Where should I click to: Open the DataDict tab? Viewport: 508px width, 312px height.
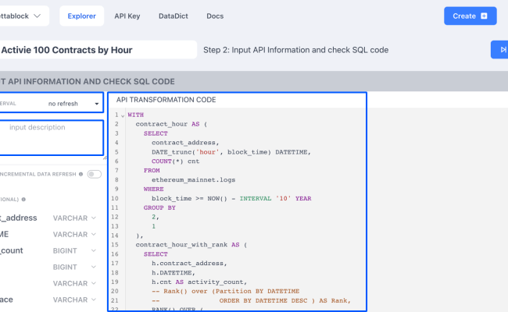point(174,16)
